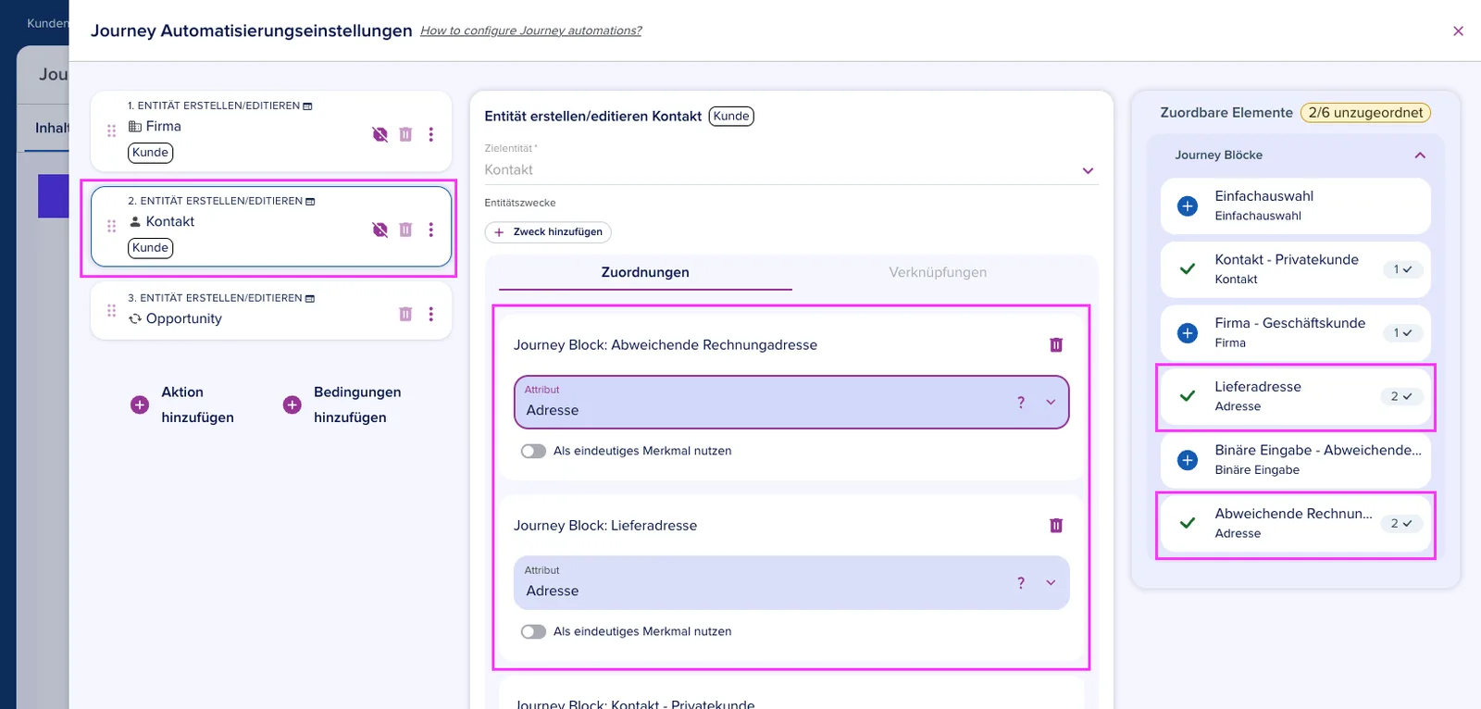Click the checkmark on Kontakt - Privatekunde

[x=1188, y=269]
